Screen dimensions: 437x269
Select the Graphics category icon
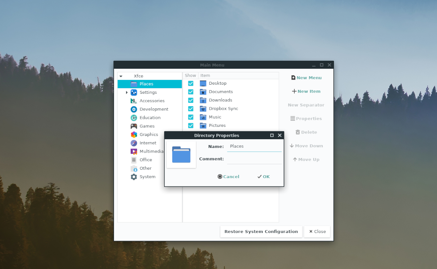(134, 134)
